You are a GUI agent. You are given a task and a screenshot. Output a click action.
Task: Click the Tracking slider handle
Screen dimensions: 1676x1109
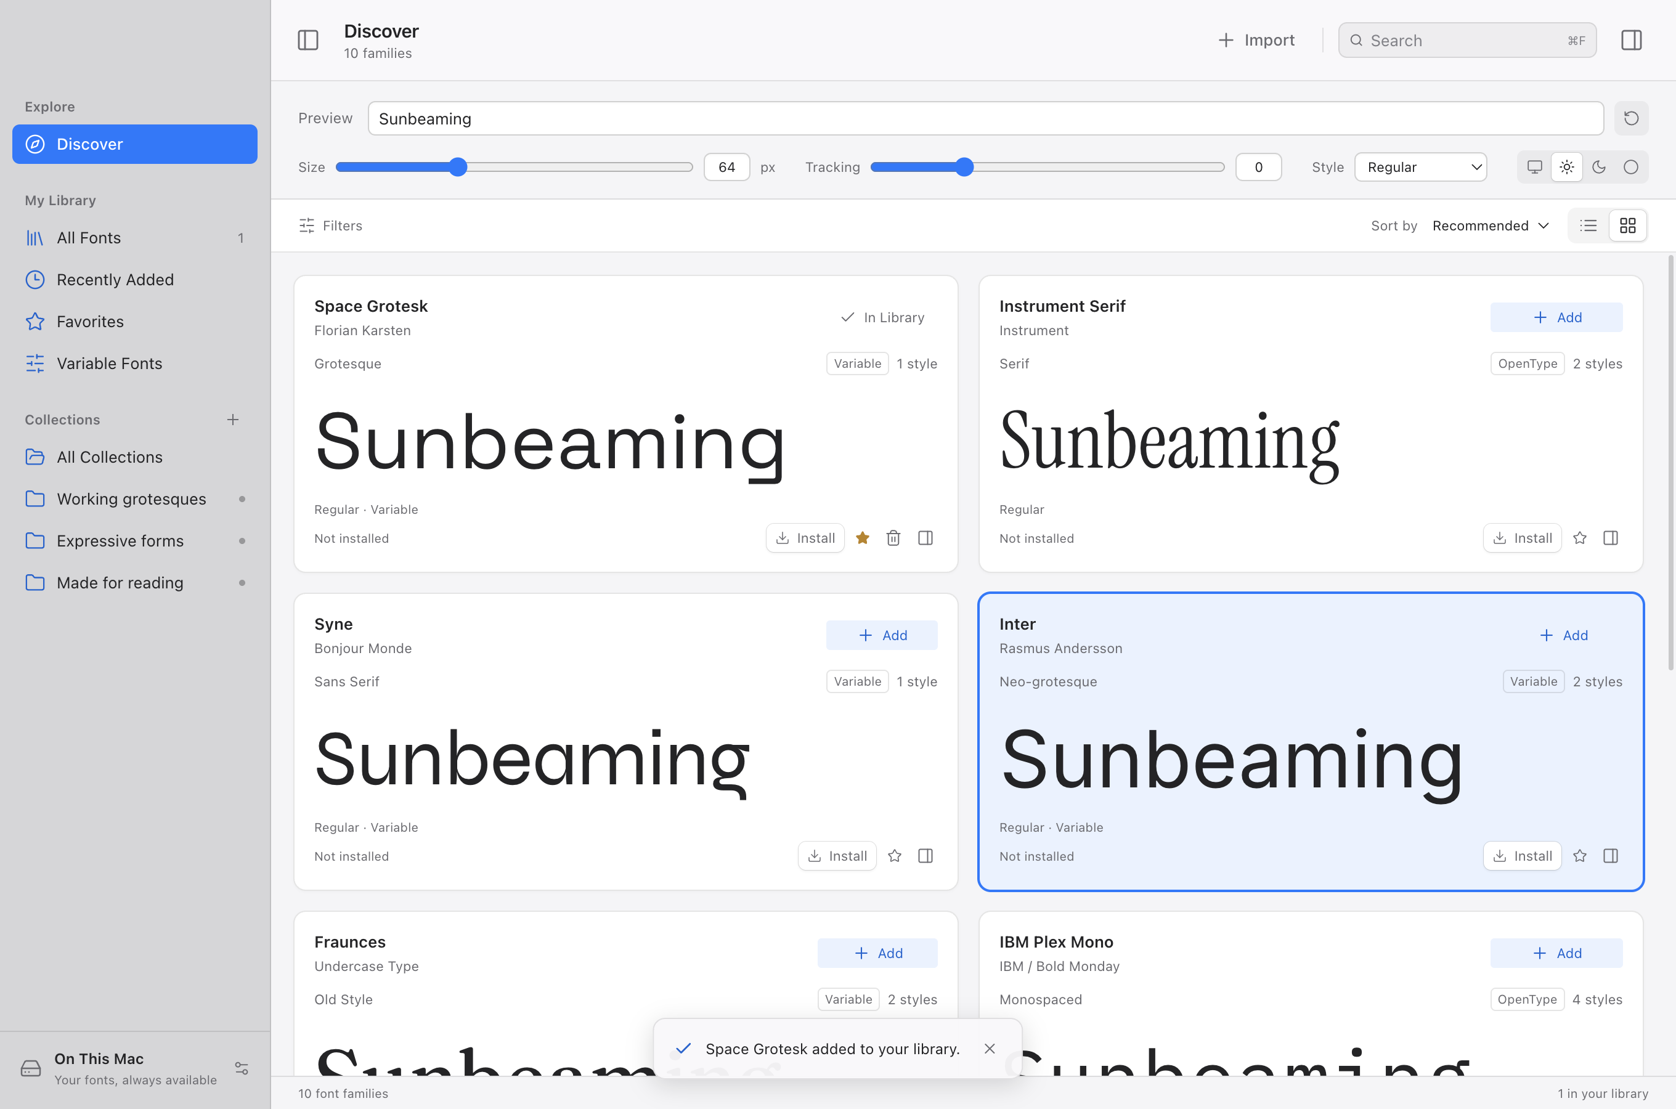tap(964, 167)
